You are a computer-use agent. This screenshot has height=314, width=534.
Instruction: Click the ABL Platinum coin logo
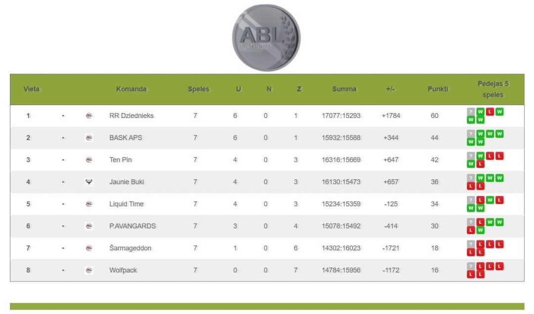pyautogui.click(x=266, y=38)
